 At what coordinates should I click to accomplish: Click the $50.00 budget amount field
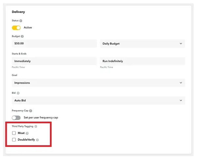click(x=54, y=44)
